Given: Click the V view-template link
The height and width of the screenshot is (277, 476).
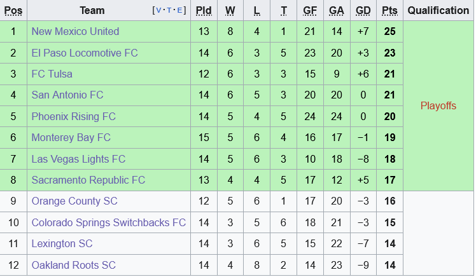Looking at the screenshot, I should pos(158,11).
